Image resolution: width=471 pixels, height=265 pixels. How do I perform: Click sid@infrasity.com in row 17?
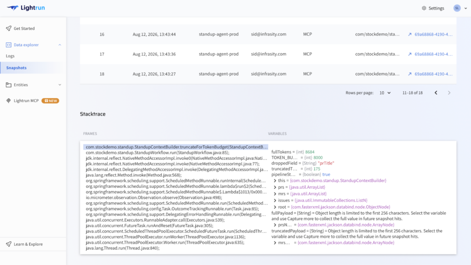pos(269,54)
